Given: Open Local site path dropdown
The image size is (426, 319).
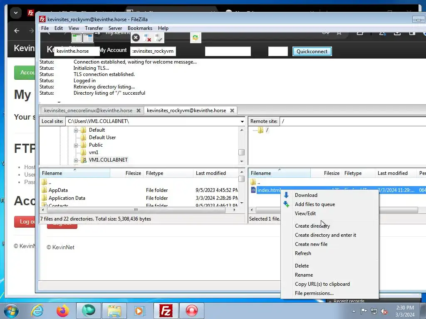Looking at the screenshot, I should coord(242,121).
